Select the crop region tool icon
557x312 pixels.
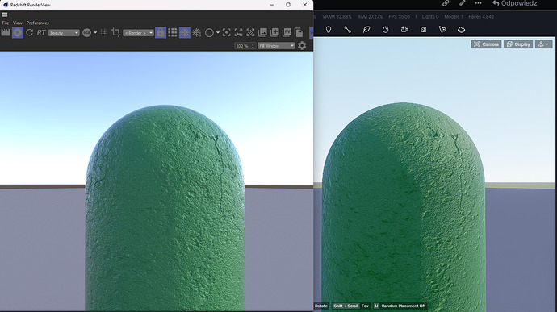pos(115,33)
